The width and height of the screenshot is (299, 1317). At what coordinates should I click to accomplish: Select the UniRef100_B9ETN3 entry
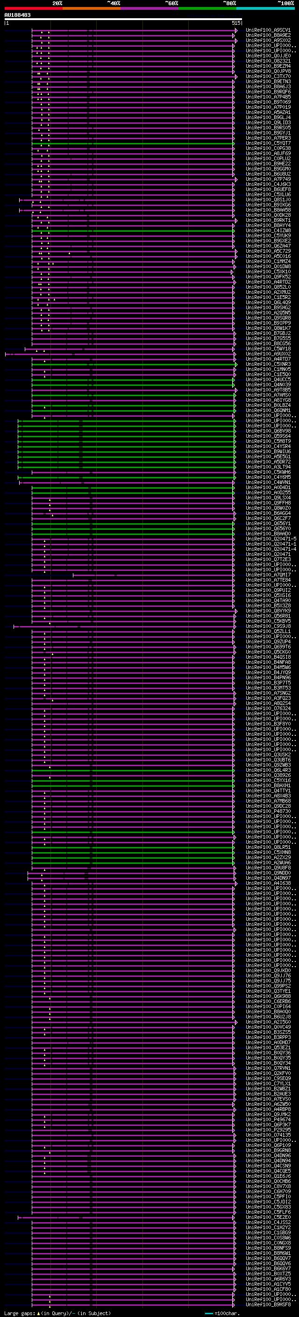tap(268, 81)
